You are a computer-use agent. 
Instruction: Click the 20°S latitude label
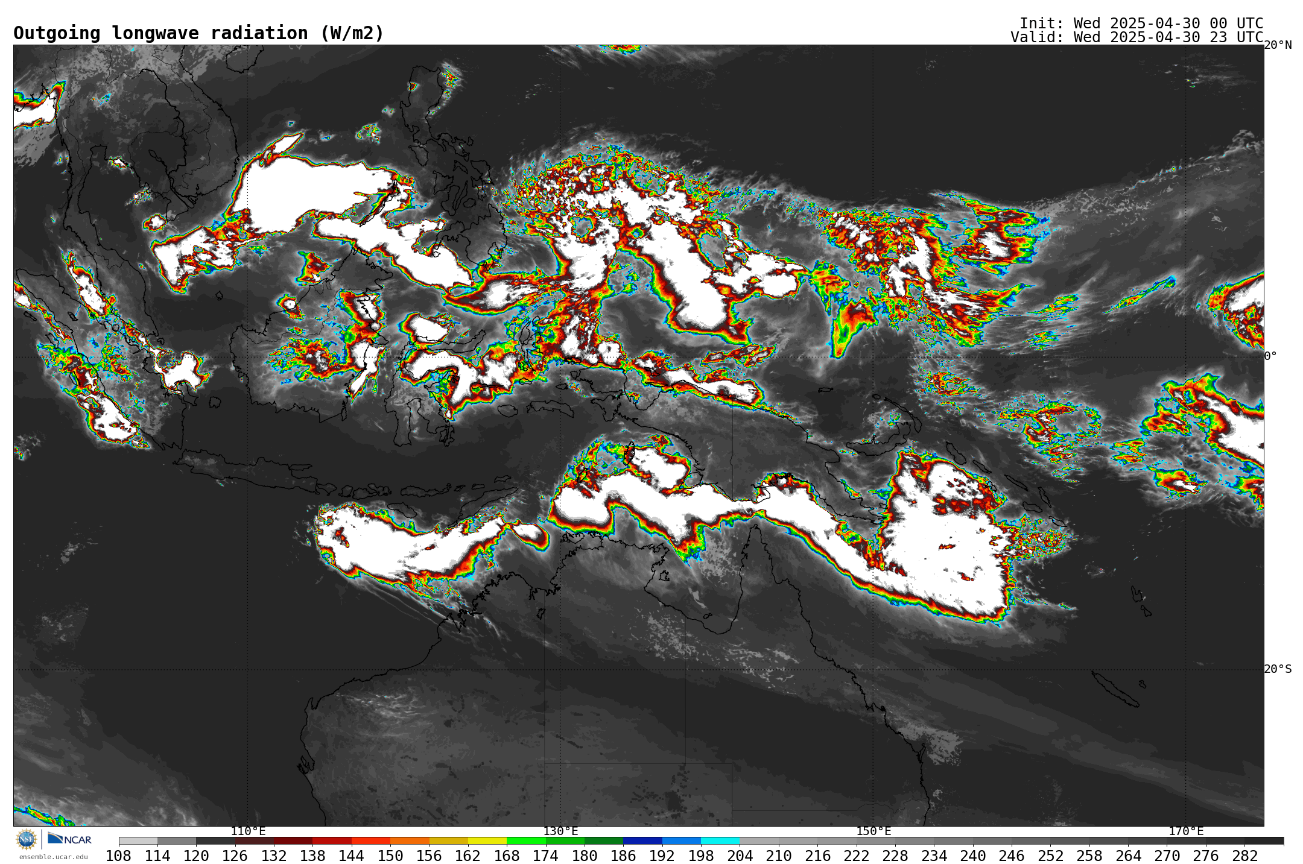tap(1278, 669)
